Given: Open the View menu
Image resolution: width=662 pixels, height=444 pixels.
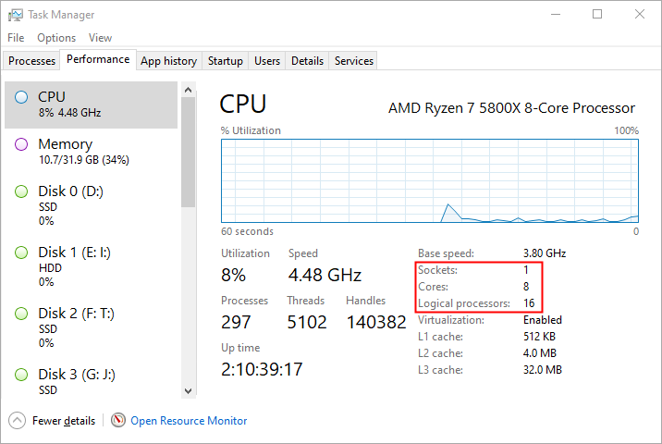Looking at the screenshot, I should (x=100, y=38).
